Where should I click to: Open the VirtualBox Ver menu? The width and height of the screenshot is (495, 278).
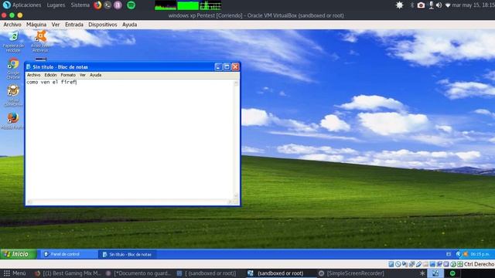pos(56,25)
